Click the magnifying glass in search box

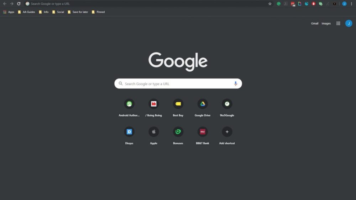121,83
